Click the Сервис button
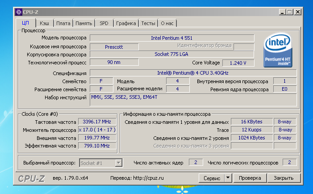The image size is (313, 194). (x=212, y=178)
